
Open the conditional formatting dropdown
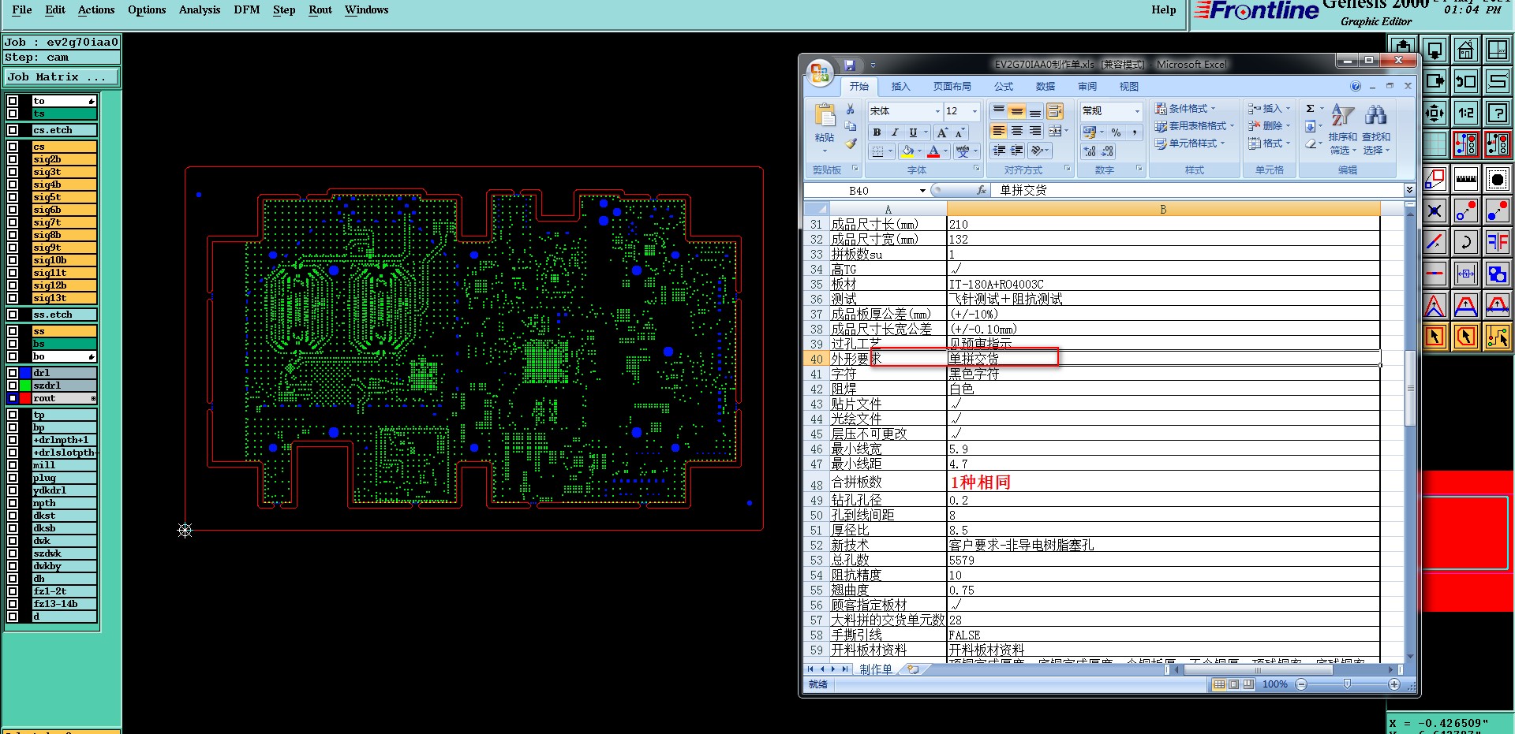[x=1184, y=109]
